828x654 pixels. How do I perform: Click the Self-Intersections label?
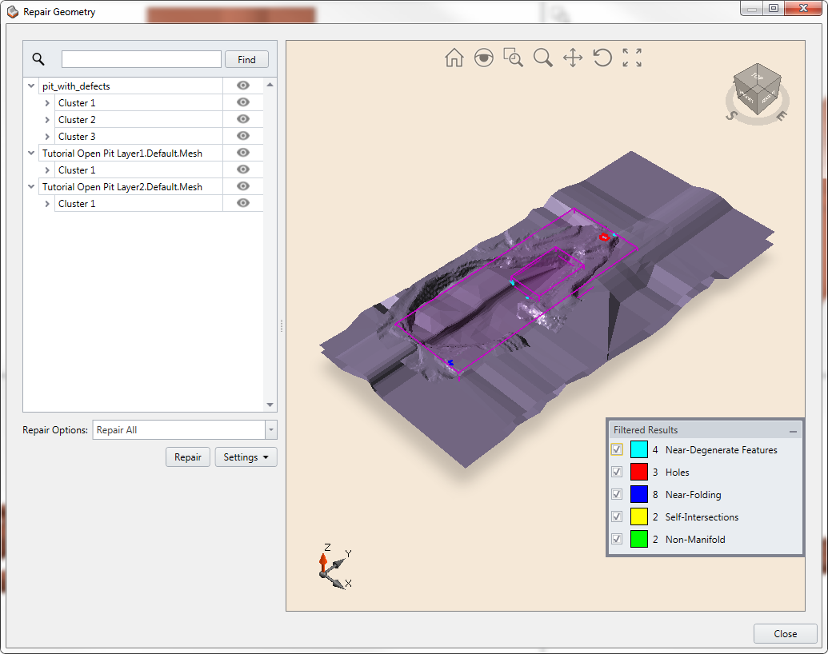[702, 517]
